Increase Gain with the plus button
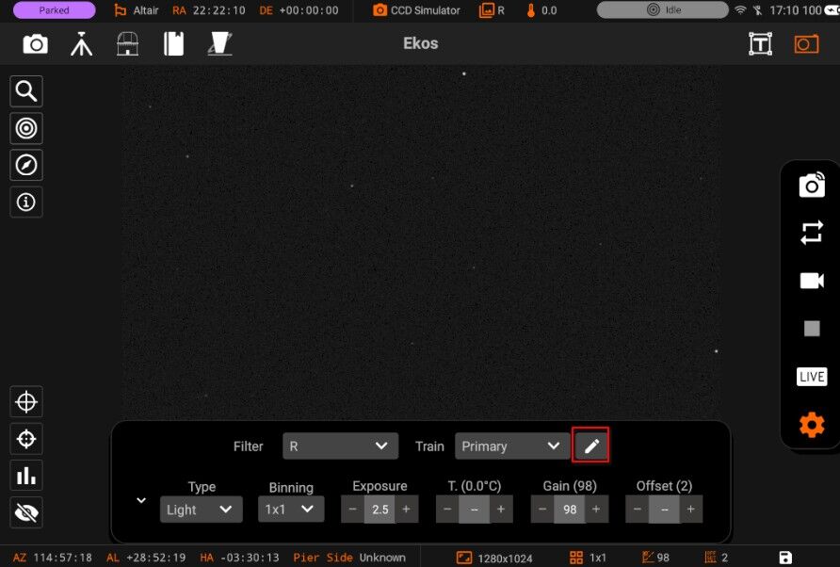 (x=596, y=510)
